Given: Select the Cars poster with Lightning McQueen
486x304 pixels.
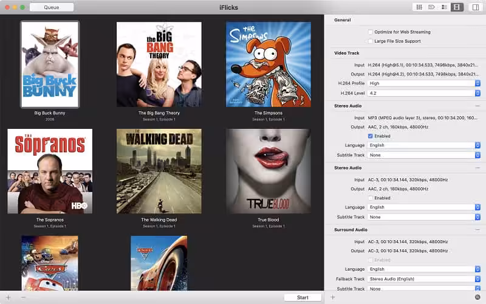Looking at the screenshot, I should click(50, 263).
